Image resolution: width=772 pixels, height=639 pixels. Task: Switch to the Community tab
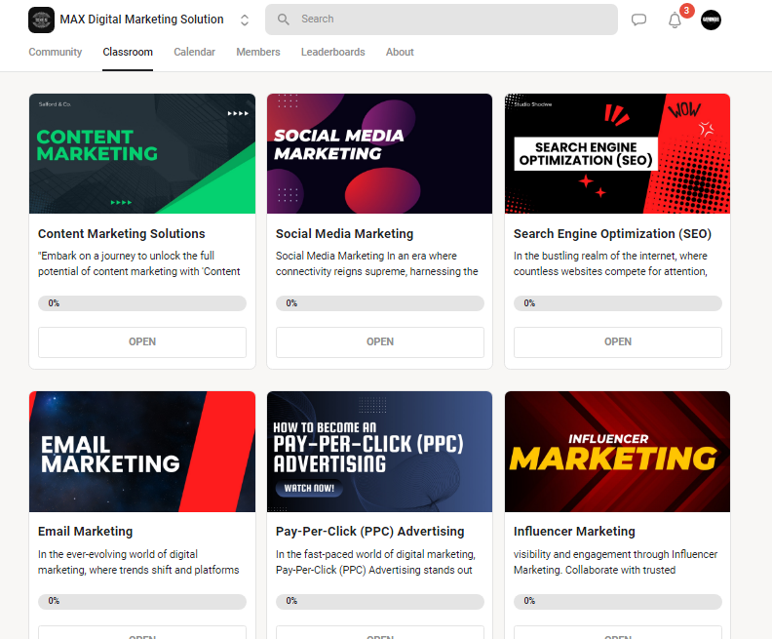pos(55,52)
